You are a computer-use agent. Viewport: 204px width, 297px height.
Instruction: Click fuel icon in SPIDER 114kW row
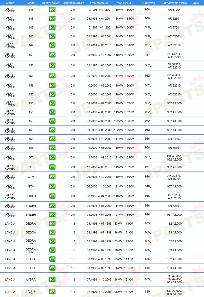52,206
